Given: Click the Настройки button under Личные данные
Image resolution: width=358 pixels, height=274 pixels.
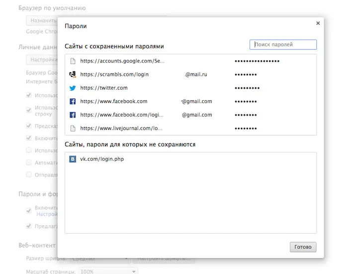Looking at the screenshot, I should (42, 60).
